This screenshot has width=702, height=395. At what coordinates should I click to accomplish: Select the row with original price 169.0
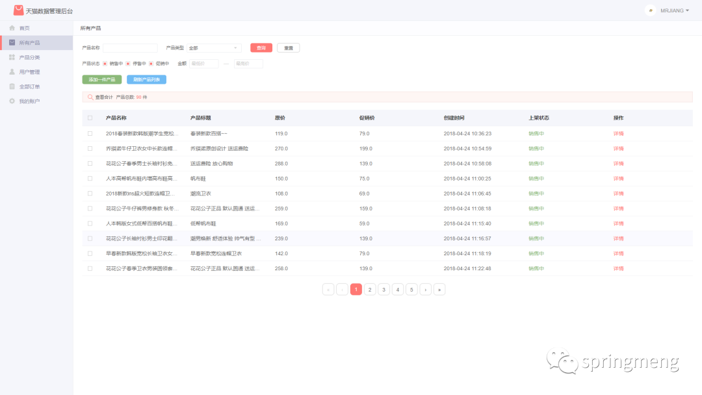[x=90, y=223]
